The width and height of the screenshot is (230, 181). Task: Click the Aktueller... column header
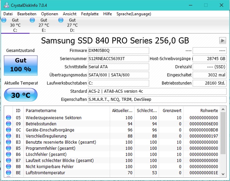122,110
